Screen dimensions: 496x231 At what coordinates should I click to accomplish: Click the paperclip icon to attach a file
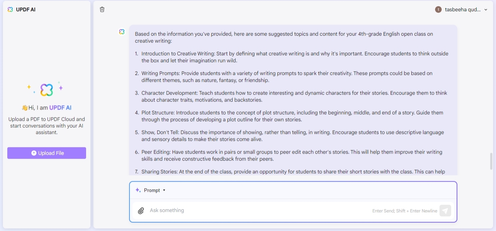click(x=141, y=210)
